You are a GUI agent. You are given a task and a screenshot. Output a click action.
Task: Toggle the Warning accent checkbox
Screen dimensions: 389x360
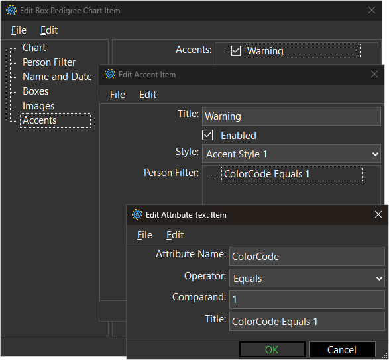coord(236,51)
